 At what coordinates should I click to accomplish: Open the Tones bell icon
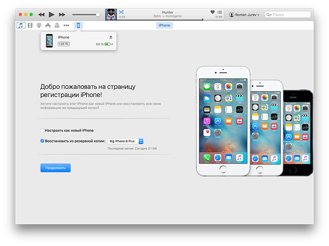57,26
